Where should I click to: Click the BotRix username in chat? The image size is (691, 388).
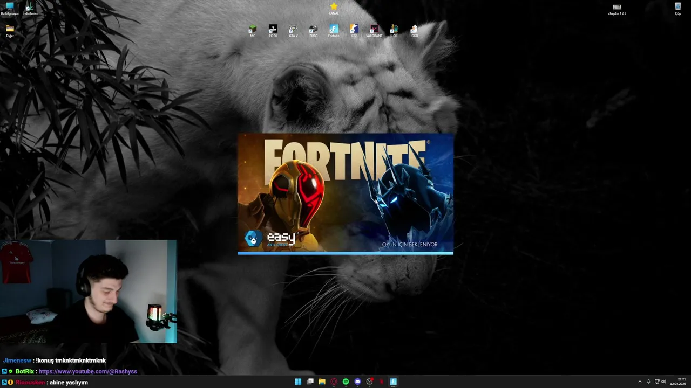pos(25,371)
